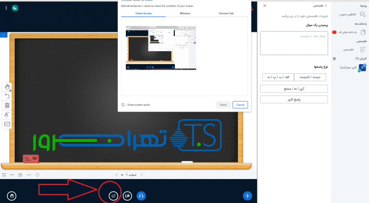Click the user response button in poll panel
Screen dimensions: 369x203
pos(294,99)
